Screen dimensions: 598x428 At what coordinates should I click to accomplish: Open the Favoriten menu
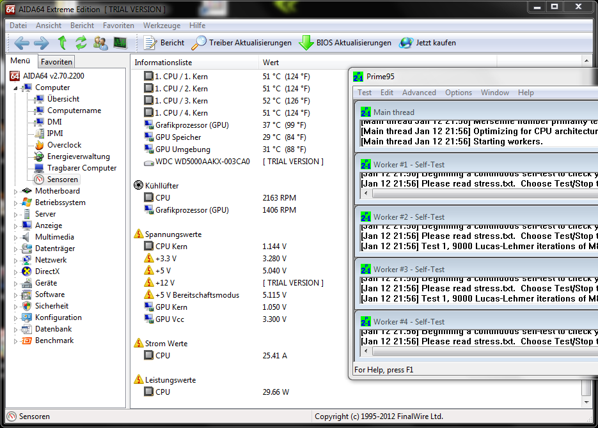[118, 26]
